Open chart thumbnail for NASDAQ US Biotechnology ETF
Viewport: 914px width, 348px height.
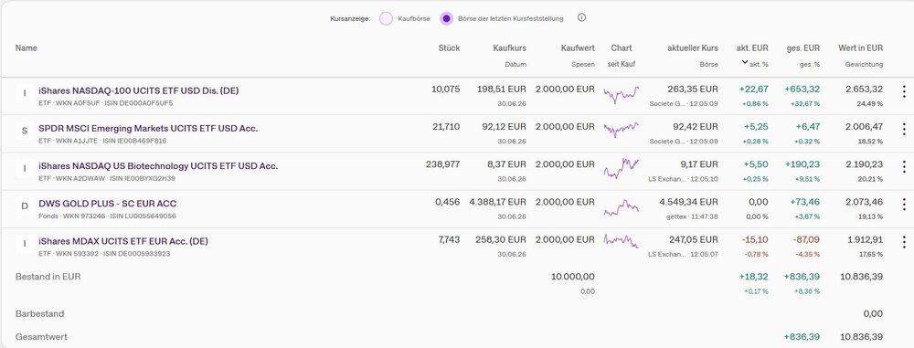[x=622, y=168]
